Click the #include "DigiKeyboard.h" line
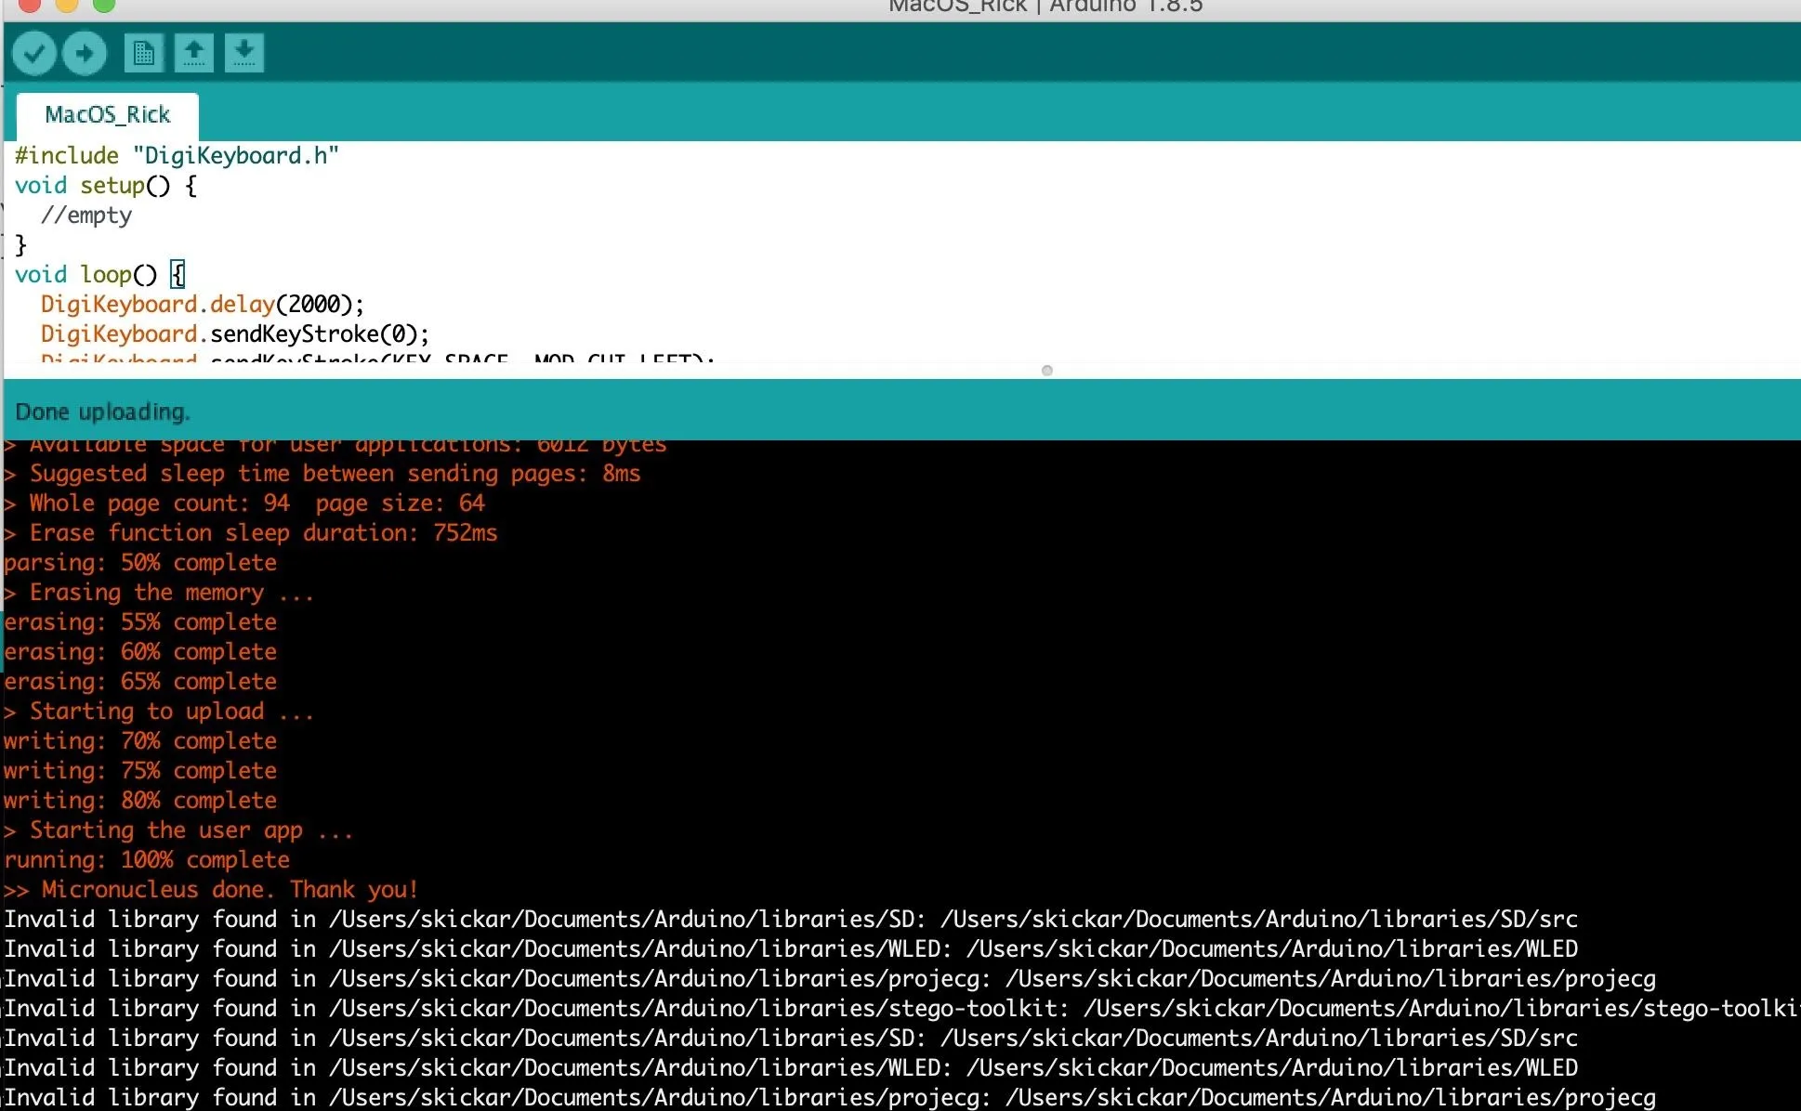This screenshot has width=1801, height=1111. [x=177, y=155]
